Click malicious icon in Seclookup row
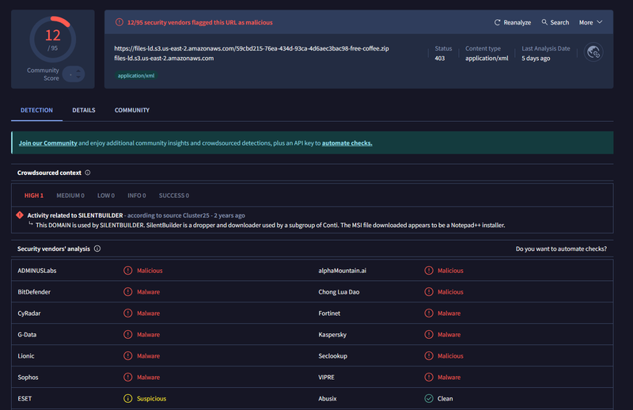 tap(429, 356)
